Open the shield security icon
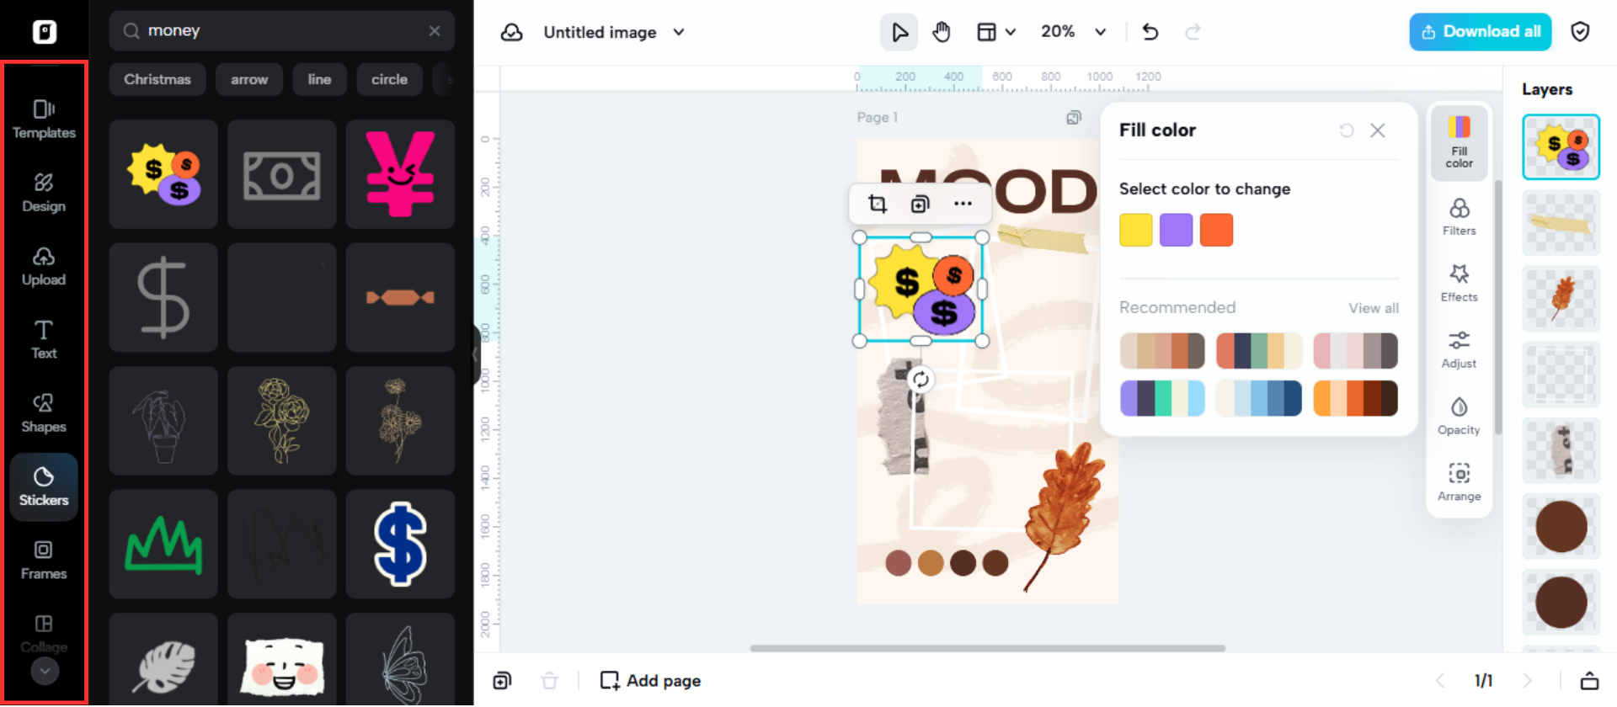This screenshot has height=707, width=1617. click(1581, 32)
